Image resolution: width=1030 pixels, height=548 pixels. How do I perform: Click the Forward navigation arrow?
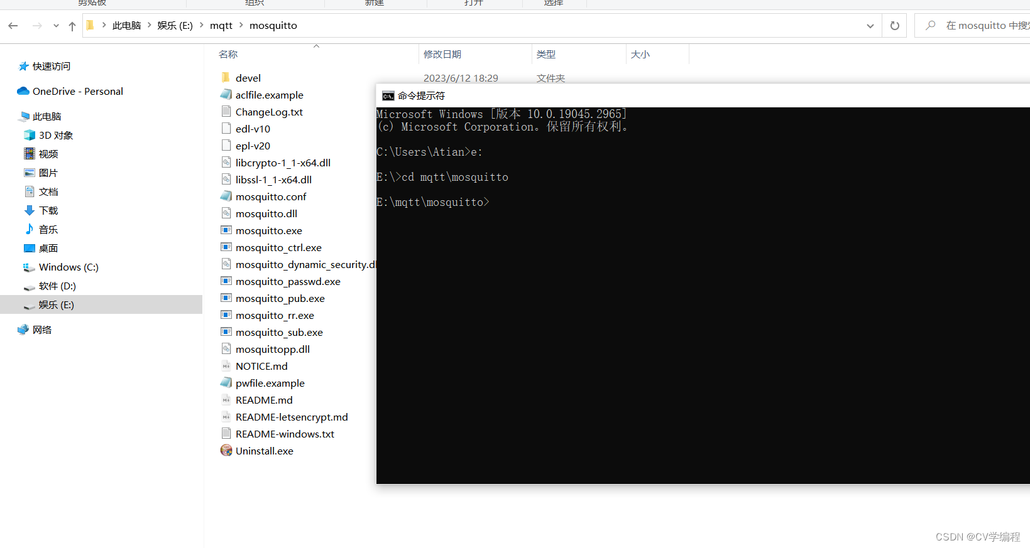[37, 26]
